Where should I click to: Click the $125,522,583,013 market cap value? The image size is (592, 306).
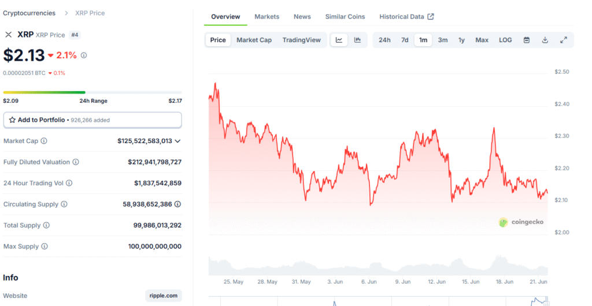pyautogui.click(x=145, y=141)
